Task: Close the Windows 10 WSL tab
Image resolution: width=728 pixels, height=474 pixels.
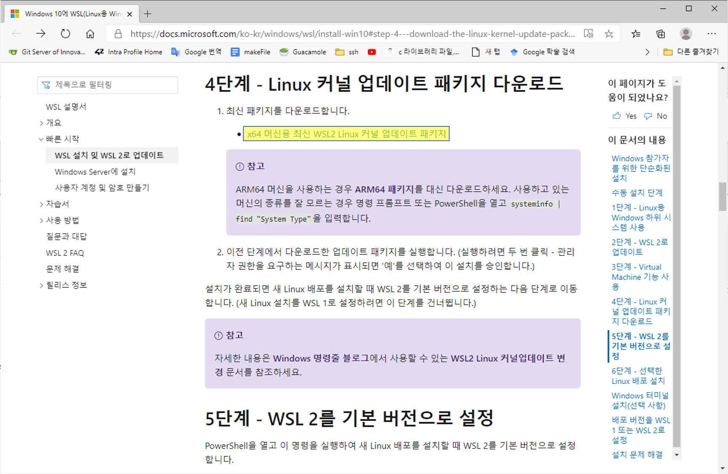Action: (x=129, y=14)
